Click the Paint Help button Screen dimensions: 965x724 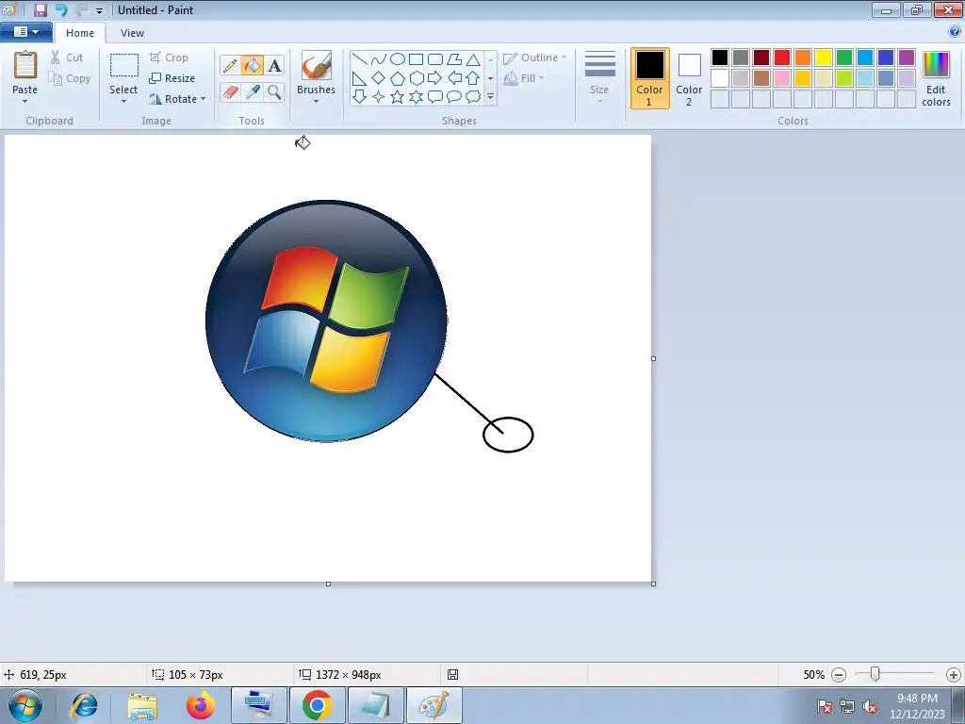[955, 32]
